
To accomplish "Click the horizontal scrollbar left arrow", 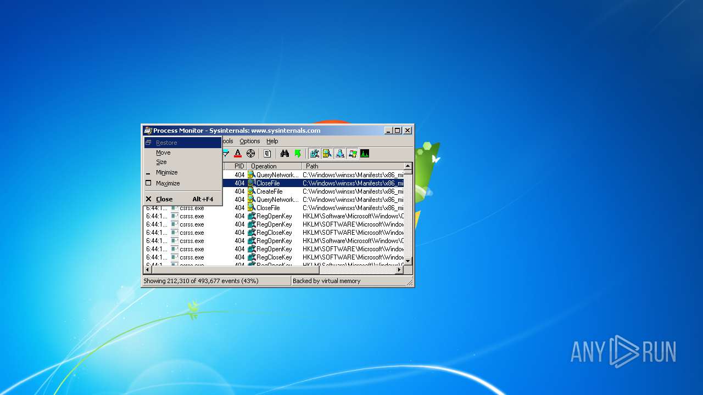I will [x=147, y=270].
